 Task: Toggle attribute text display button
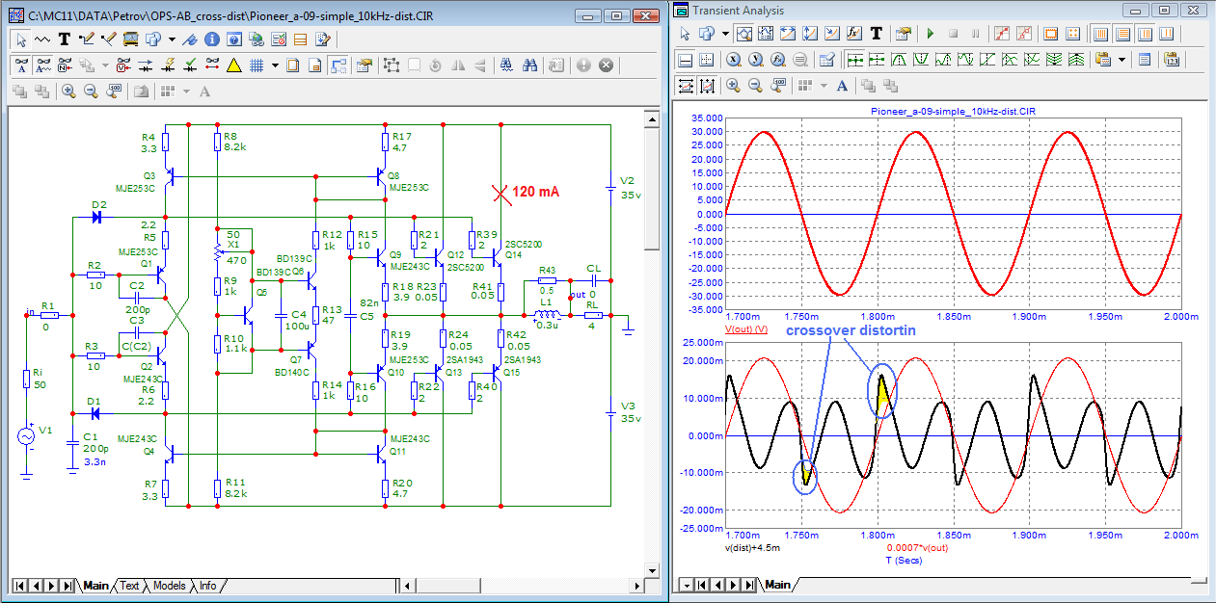21,66
